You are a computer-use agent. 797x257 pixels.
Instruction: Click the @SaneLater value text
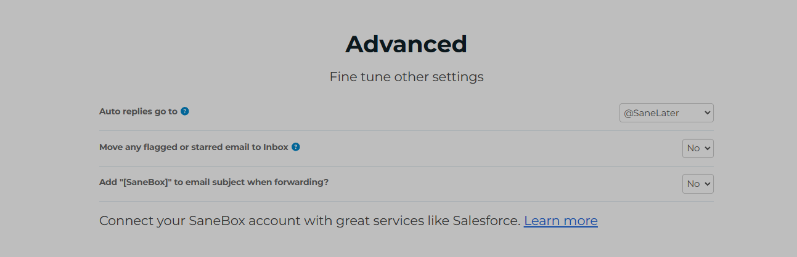652,113
